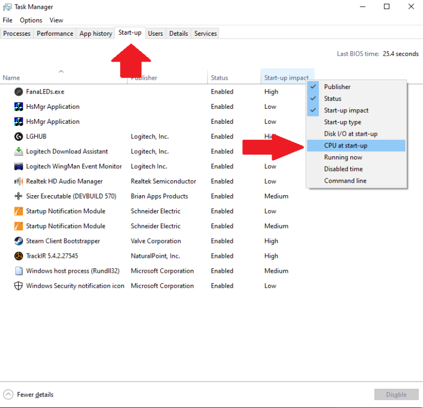The height and width of the screenshot is (408, 423).
Task: Sort by Start-up impact column header
Action: [286, 78]
